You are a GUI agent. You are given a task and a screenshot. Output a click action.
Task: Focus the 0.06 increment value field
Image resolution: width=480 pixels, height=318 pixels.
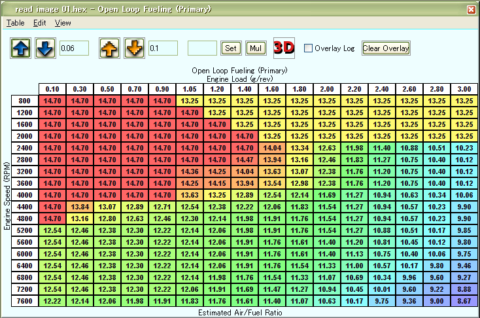pos(74,48)
